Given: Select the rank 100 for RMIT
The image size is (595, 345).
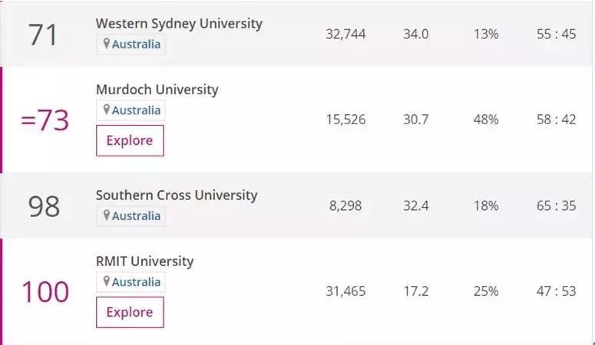Looking at the screenshot, I should click(45, 292).
